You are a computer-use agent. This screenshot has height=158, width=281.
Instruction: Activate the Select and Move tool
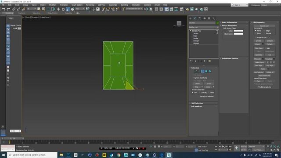pos(58,9)
